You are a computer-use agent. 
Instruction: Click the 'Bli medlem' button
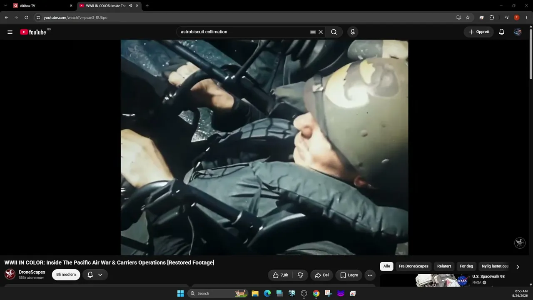[x=66, y=275]
